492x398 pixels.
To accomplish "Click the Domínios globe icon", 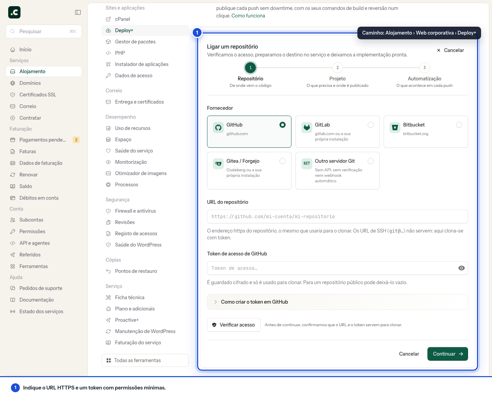I will (x=13, y=83).
